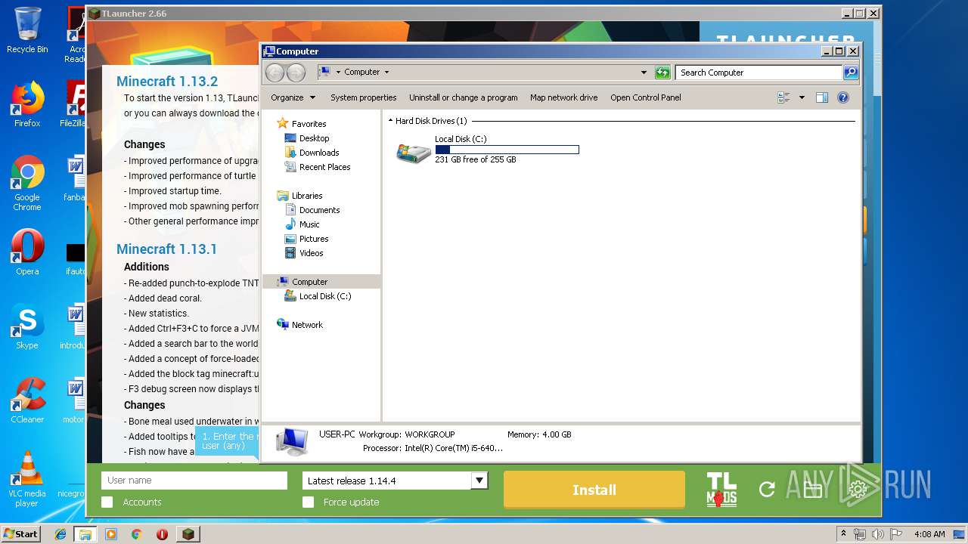This screenshot has height=544, width=968.
Task: Click the clock showing 4:08 AM
Action: pos(929,534)
